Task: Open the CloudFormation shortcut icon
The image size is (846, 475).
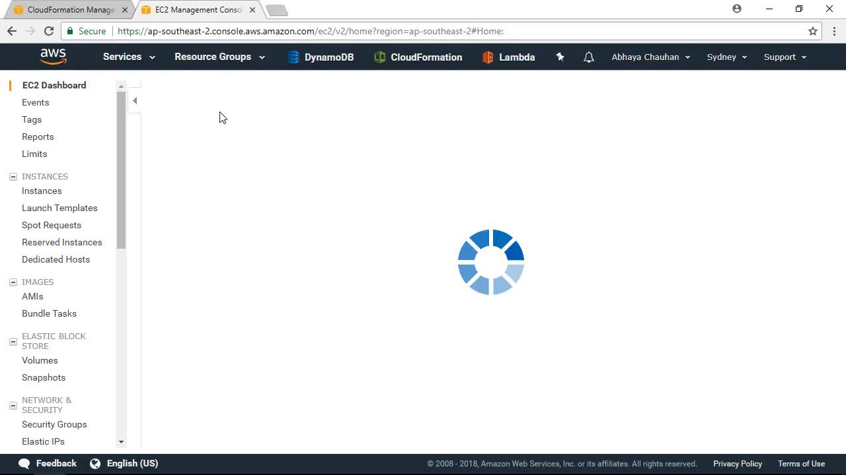Action: pyautogui.click(x=379, y=57)
